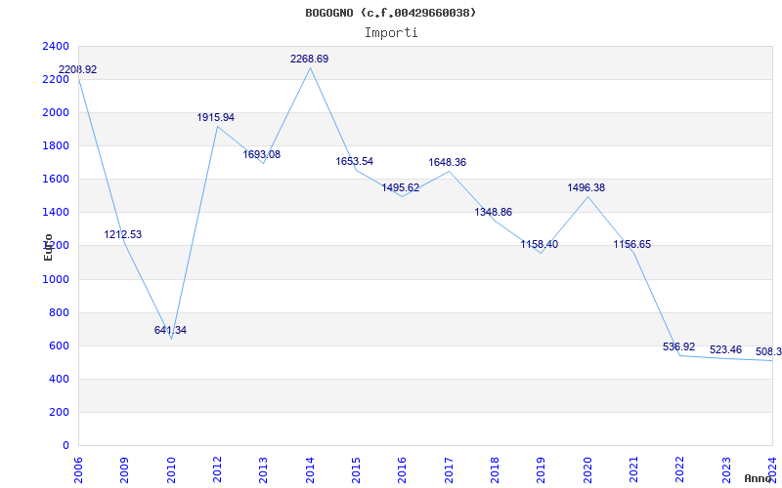Select the data label 1348.86

pyautogui.click(x=494, y=212)
